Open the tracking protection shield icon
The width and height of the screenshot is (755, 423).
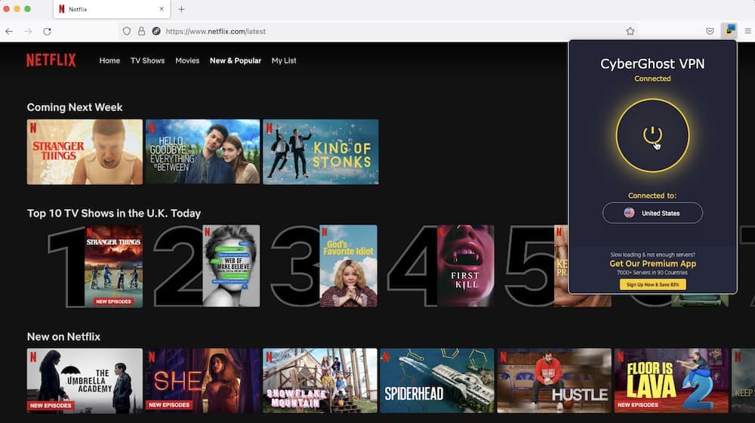[127, 31]
